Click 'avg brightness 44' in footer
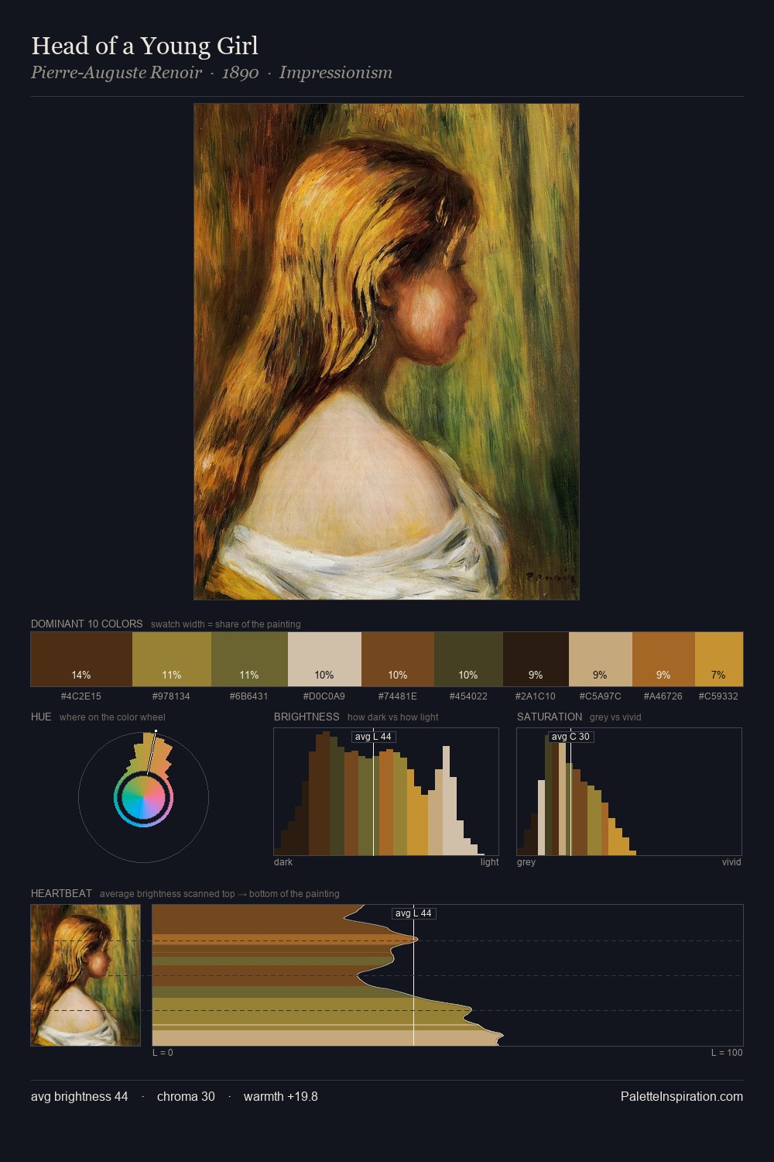Image resolution: width=774 pixels, height=1162 pixels. coord(80,1096)
